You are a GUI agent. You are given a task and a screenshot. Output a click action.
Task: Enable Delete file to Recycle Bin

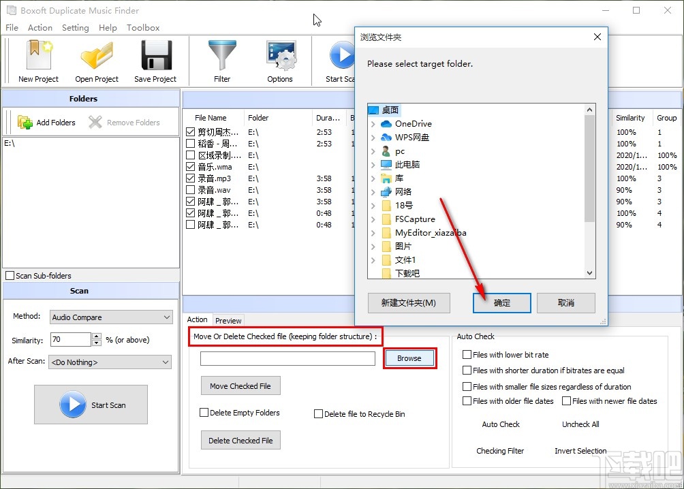318,414
